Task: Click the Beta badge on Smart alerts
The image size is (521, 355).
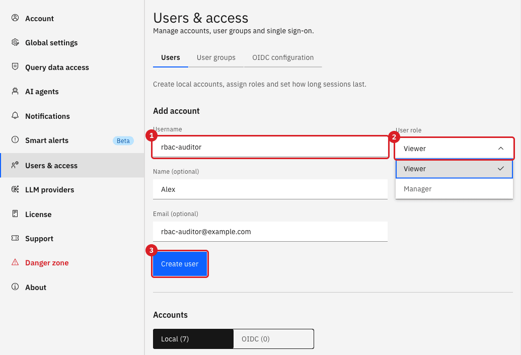Action: point(123,140)
